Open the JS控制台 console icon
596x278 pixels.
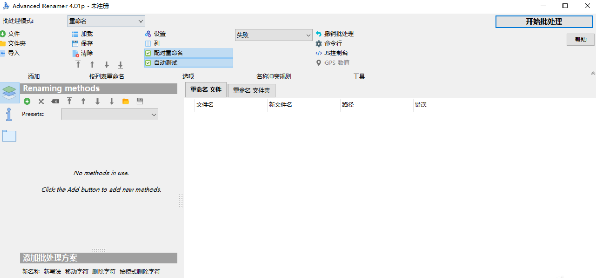pos(319,53)
